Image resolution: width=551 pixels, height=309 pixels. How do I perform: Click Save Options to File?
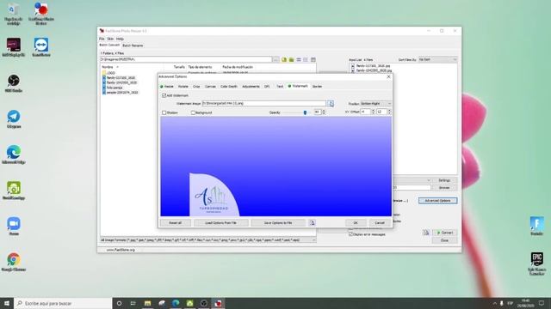(278, 223)
